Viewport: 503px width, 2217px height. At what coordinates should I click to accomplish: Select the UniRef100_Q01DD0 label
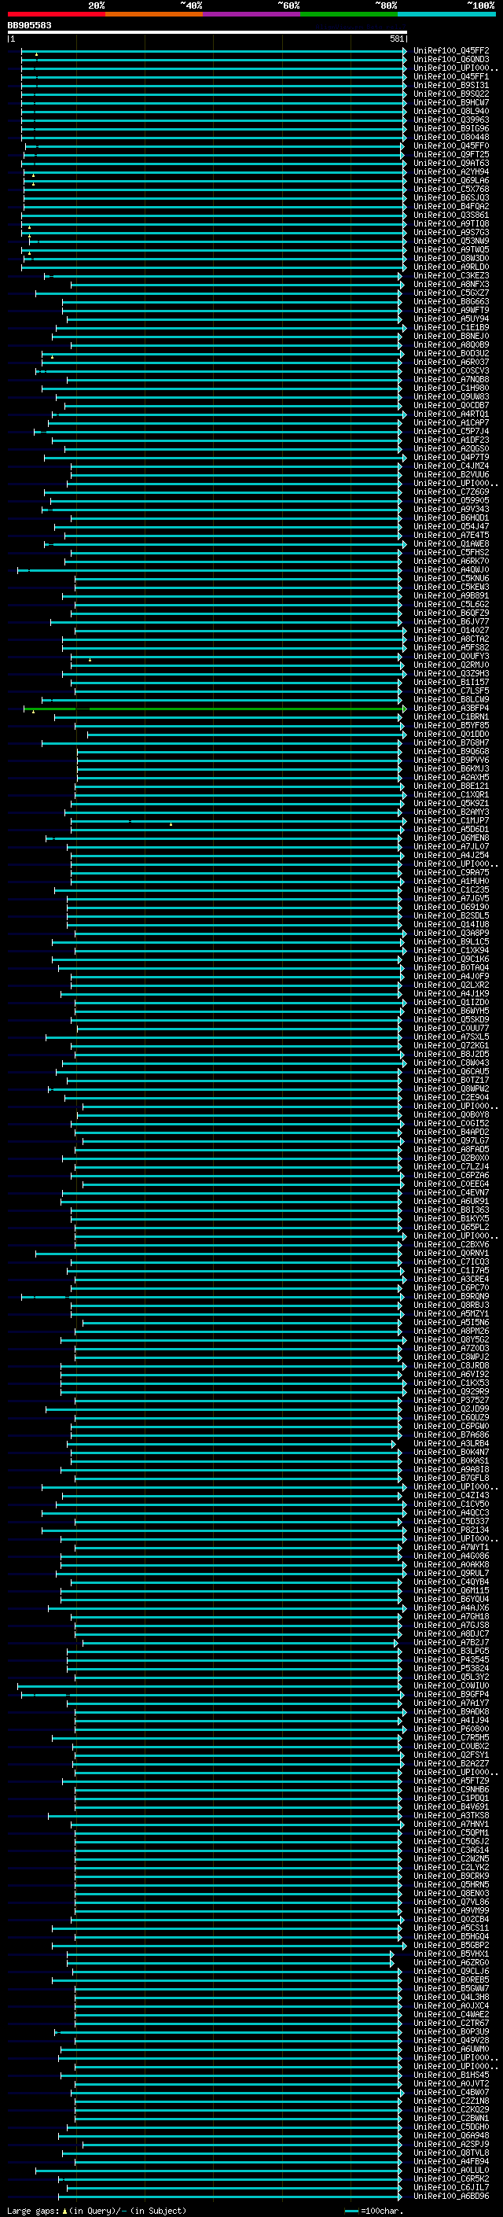(x=451, y=734)
